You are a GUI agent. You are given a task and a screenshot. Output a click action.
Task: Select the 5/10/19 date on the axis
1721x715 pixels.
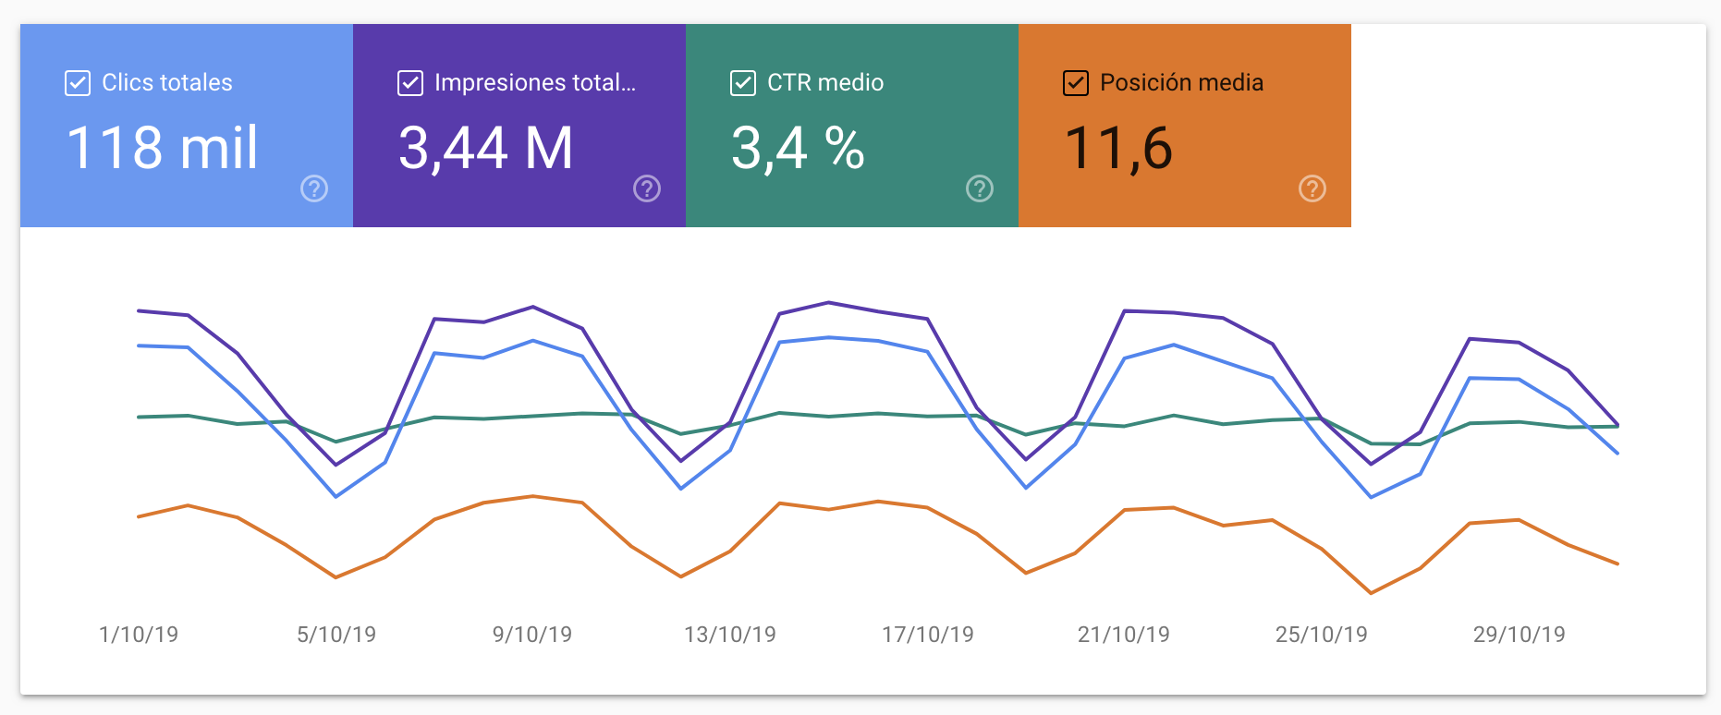coord(336,635)
